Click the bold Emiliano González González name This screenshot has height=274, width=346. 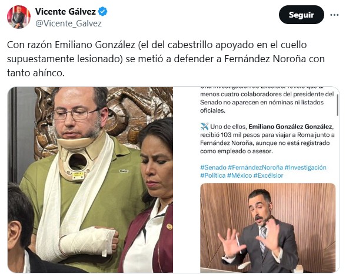click(x=290, y=127)
